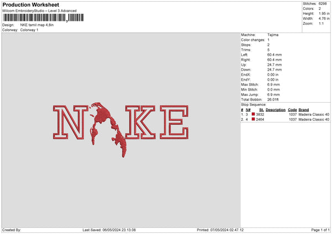This screenshot has width=332, height=234.
Task: Click the 'St.' column header
Action: point(262,110)
